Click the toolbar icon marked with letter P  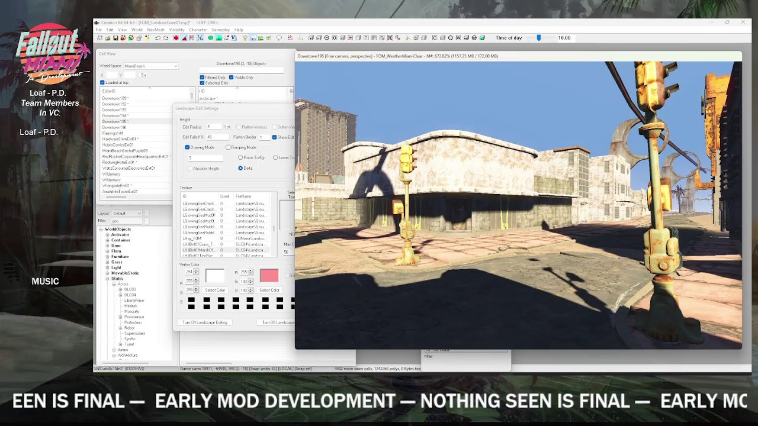tap(374, 38)
